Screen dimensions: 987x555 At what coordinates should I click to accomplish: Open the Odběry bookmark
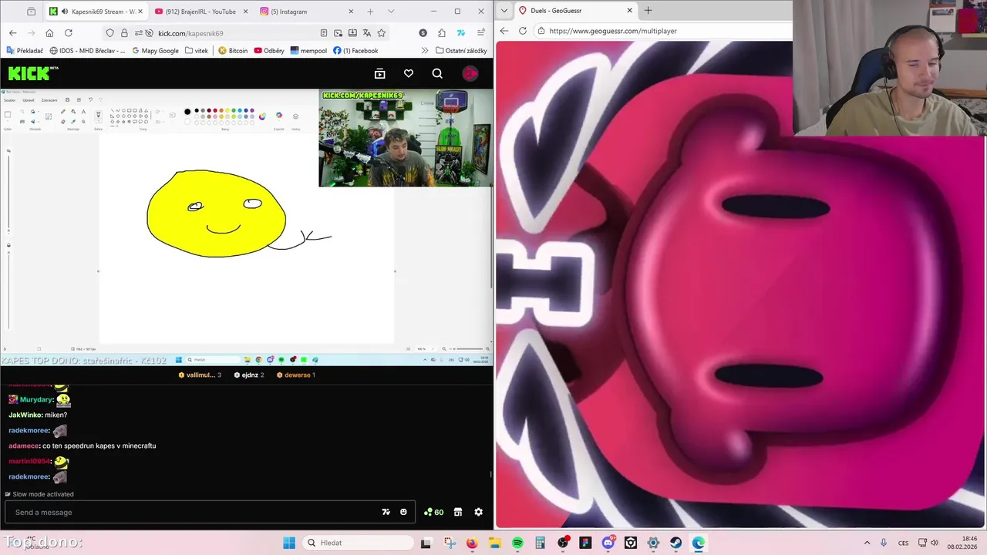[x=269, y=51]
